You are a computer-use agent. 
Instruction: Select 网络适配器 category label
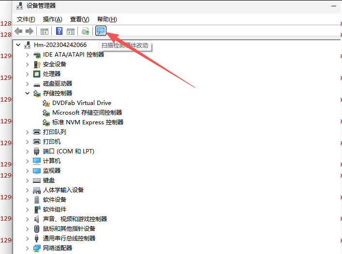58,248
